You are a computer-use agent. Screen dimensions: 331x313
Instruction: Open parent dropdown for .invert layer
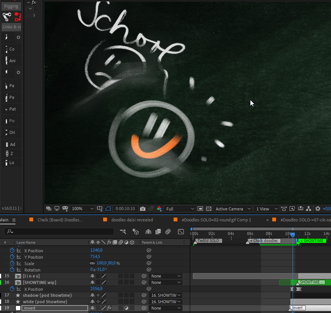pyautogui.click(x=166, y=308)
